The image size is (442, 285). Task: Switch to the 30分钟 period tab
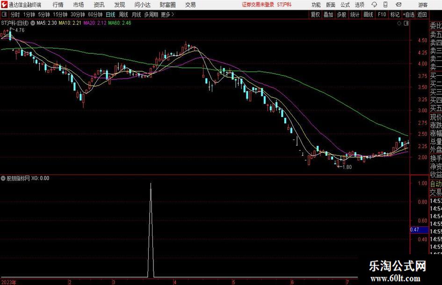click(x=78, y=15)
